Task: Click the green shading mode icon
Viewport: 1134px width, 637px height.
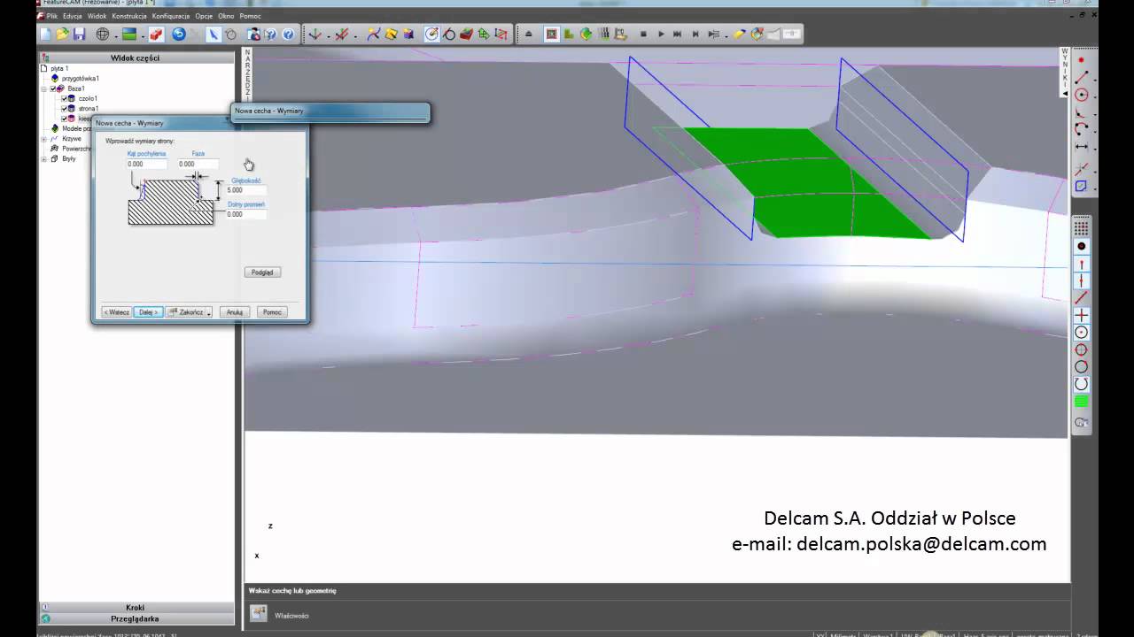Action: [x=129, y=35]
